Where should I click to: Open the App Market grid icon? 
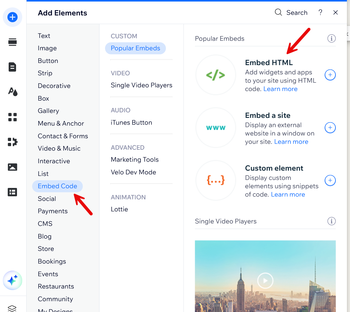pyautogui.click(x=12, y=117)
